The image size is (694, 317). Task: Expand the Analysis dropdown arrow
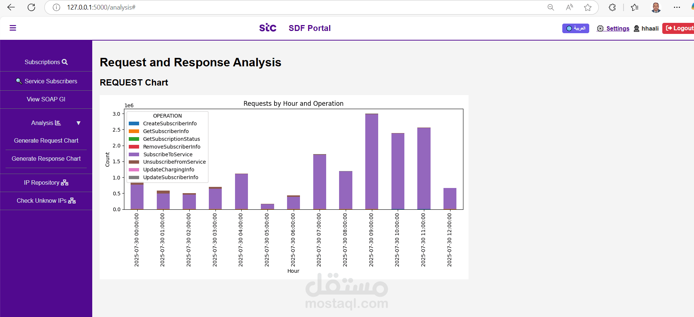click(79, 123)
